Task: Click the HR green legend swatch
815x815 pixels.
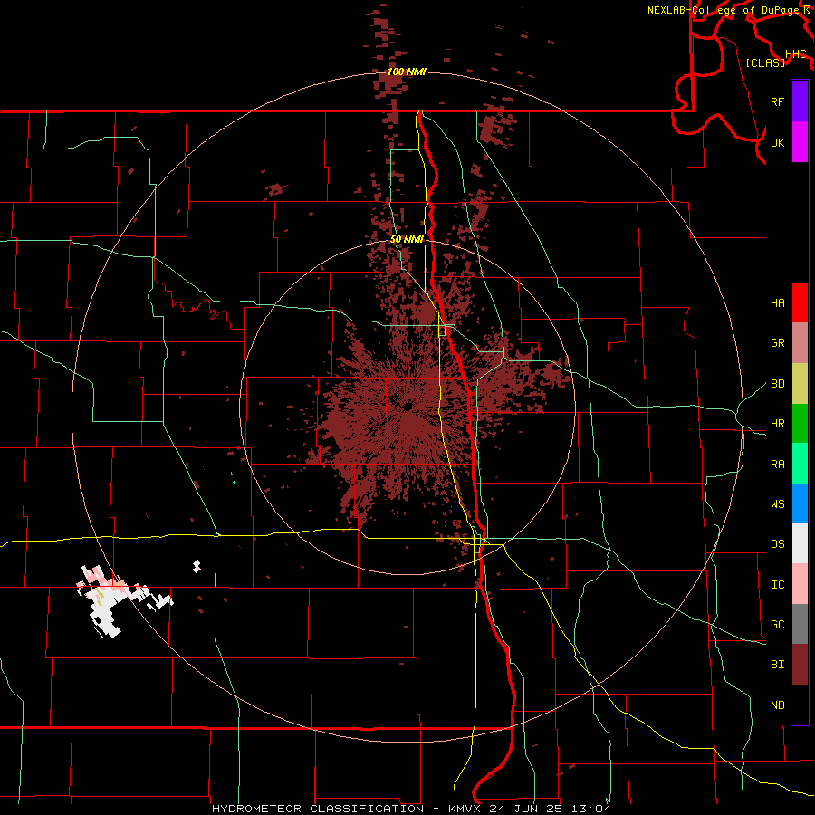Action: [800, 424]
